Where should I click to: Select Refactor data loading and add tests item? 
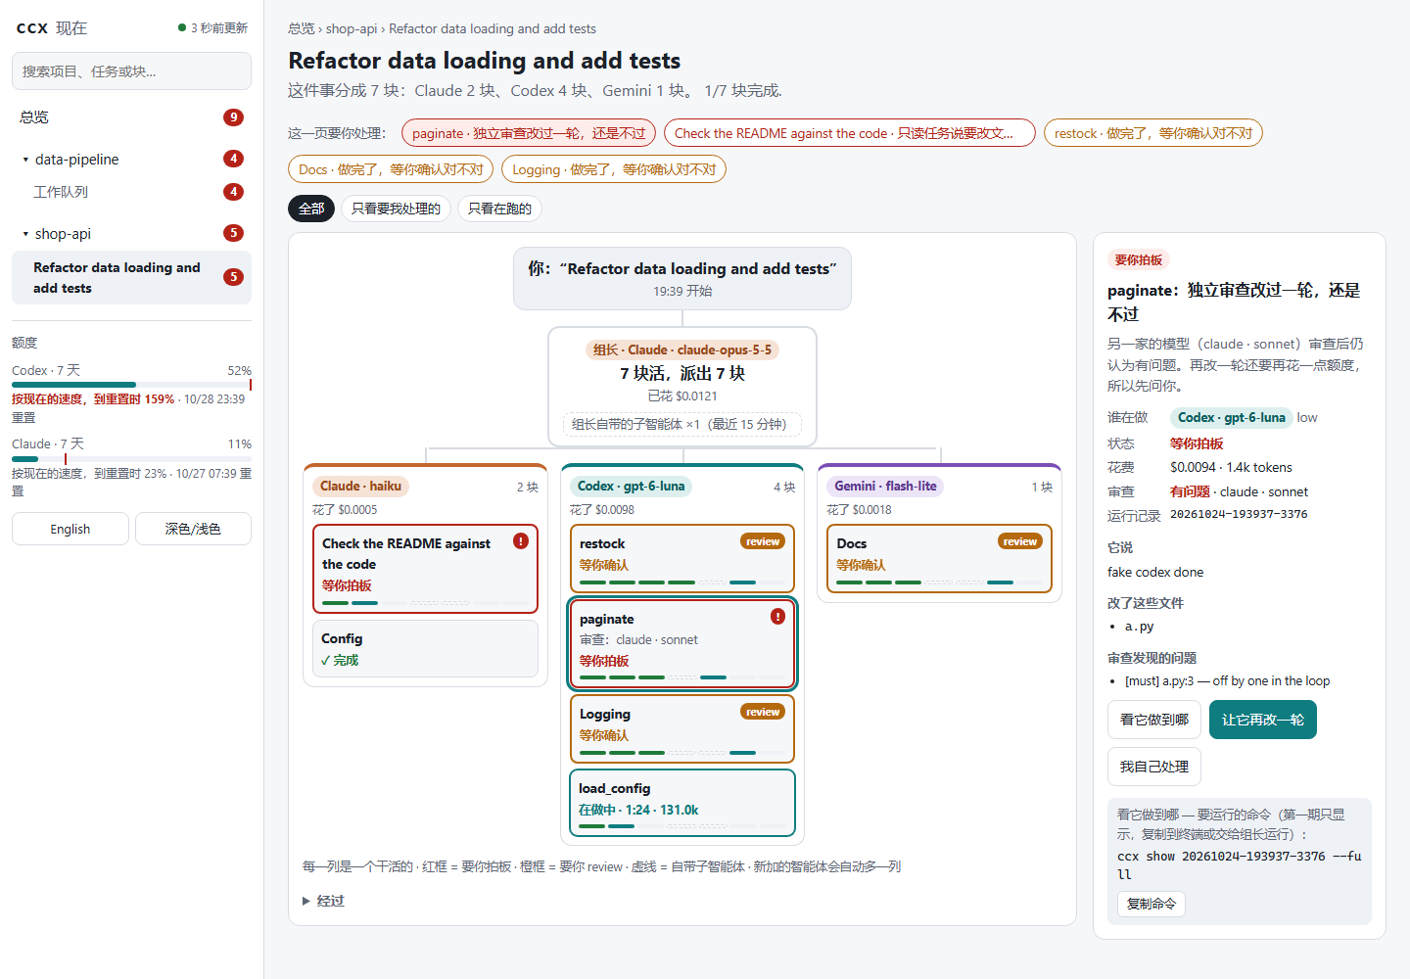point(131,277)
